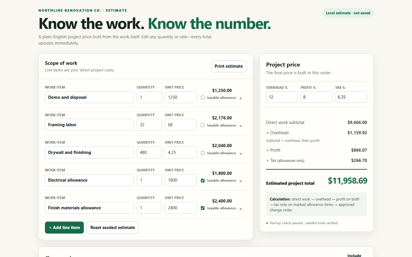
Task: Change the Framing labor quantity of 32
Action: pyautogui.click(x=149, y=125)
